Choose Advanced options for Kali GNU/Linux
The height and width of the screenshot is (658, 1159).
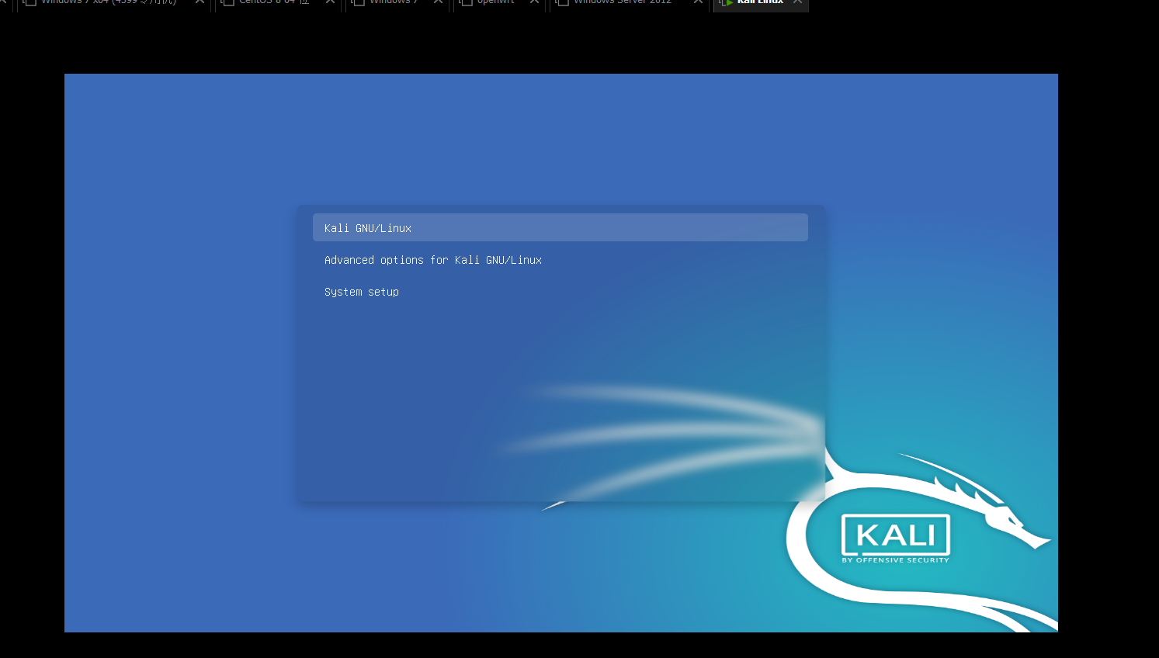point(432,261)
